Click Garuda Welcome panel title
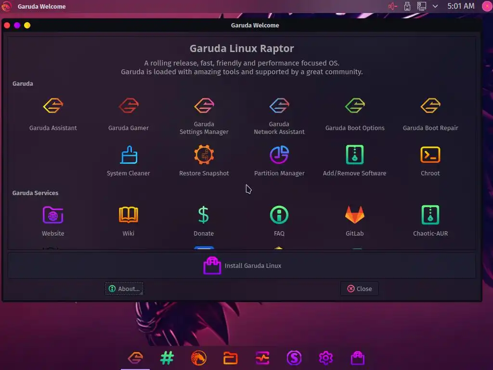Image resolution: width=493 pixels, height=370 pixels. coord(41,6)
